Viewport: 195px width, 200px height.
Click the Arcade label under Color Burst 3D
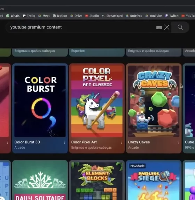pyautogui.click(x=20, y=148)
